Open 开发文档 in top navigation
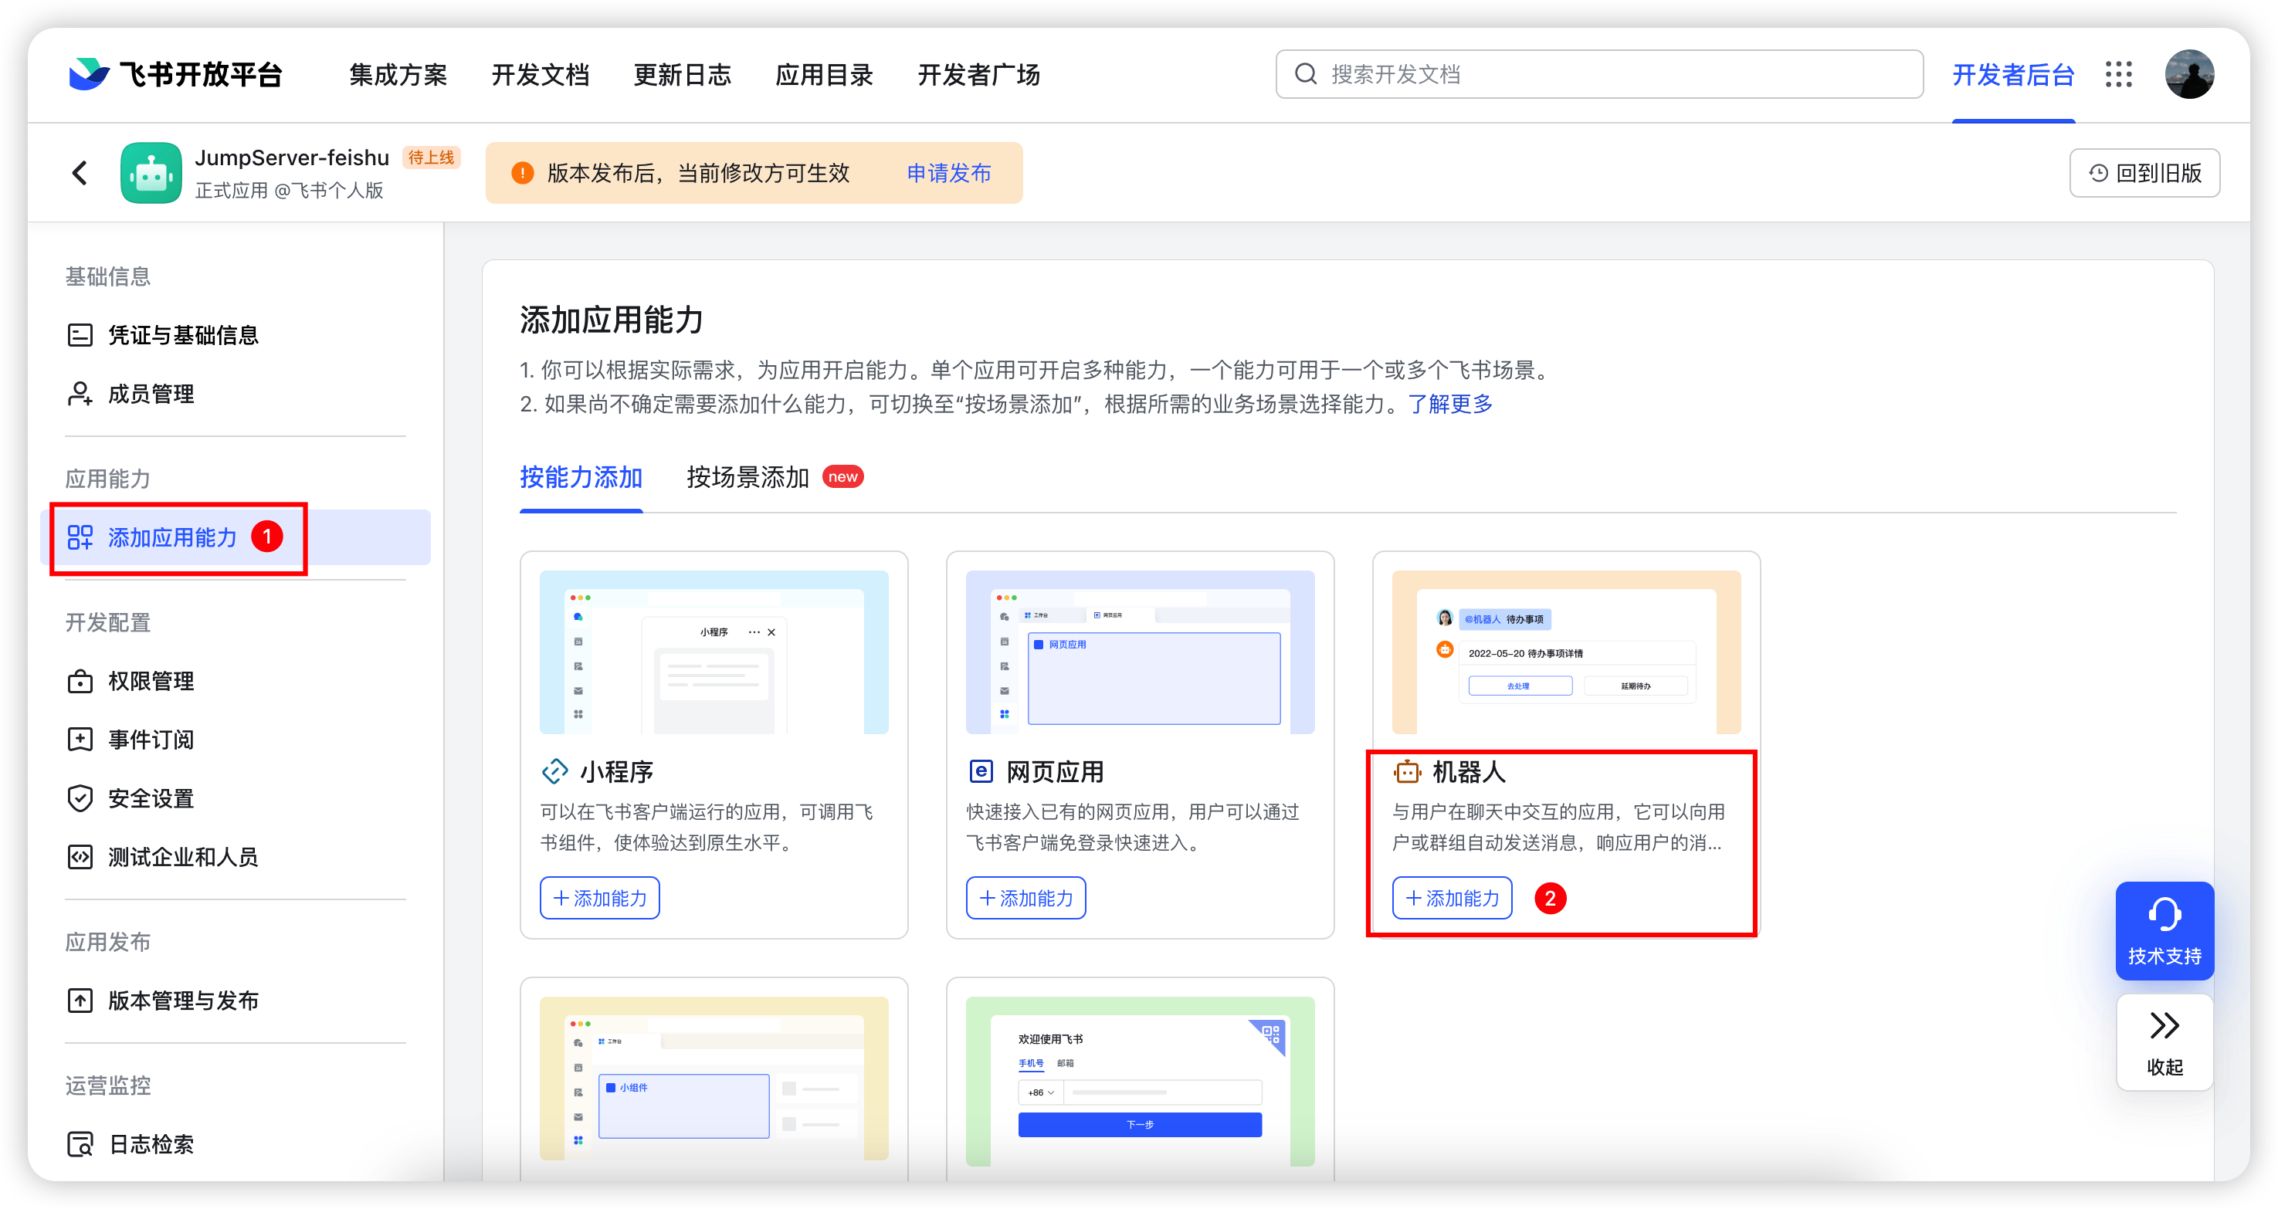2278x1209 pixels. click(x=541, y=75)
